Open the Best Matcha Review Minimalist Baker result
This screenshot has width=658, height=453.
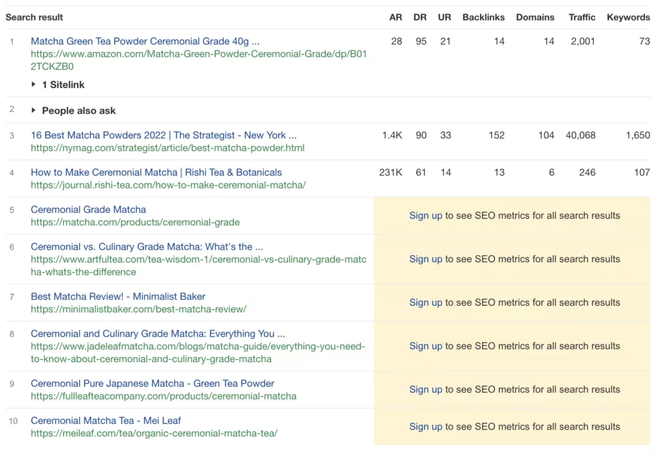[118, 296]
